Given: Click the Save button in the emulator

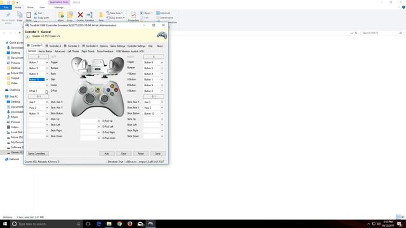Looking at the screenshot, I should coord(158,154).
